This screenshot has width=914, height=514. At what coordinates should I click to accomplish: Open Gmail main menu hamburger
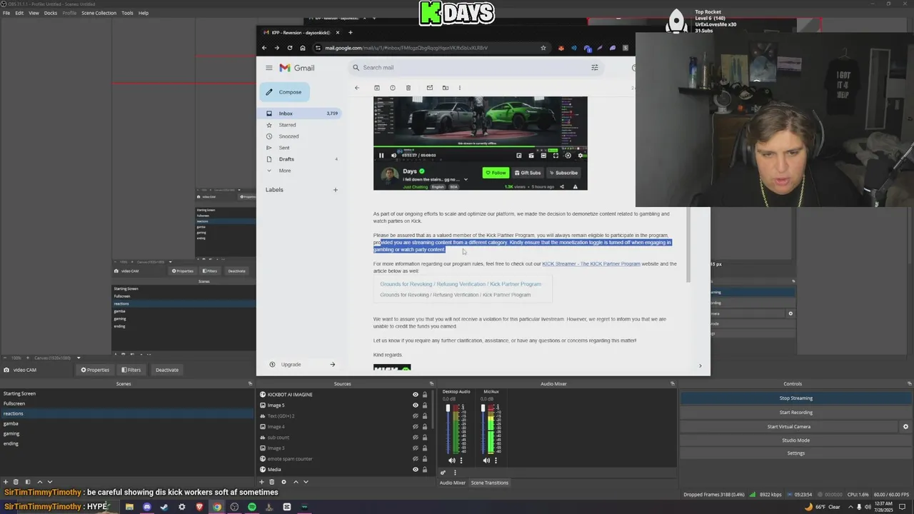tap(269, 68)
